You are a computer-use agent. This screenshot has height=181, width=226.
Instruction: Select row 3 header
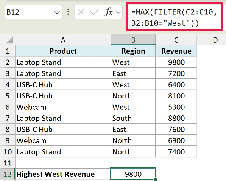(x=8, y=73)
